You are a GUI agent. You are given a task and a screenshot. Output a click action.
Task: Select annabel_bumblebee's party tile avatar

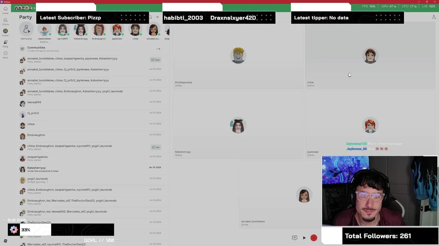click(x=304, y=195)
